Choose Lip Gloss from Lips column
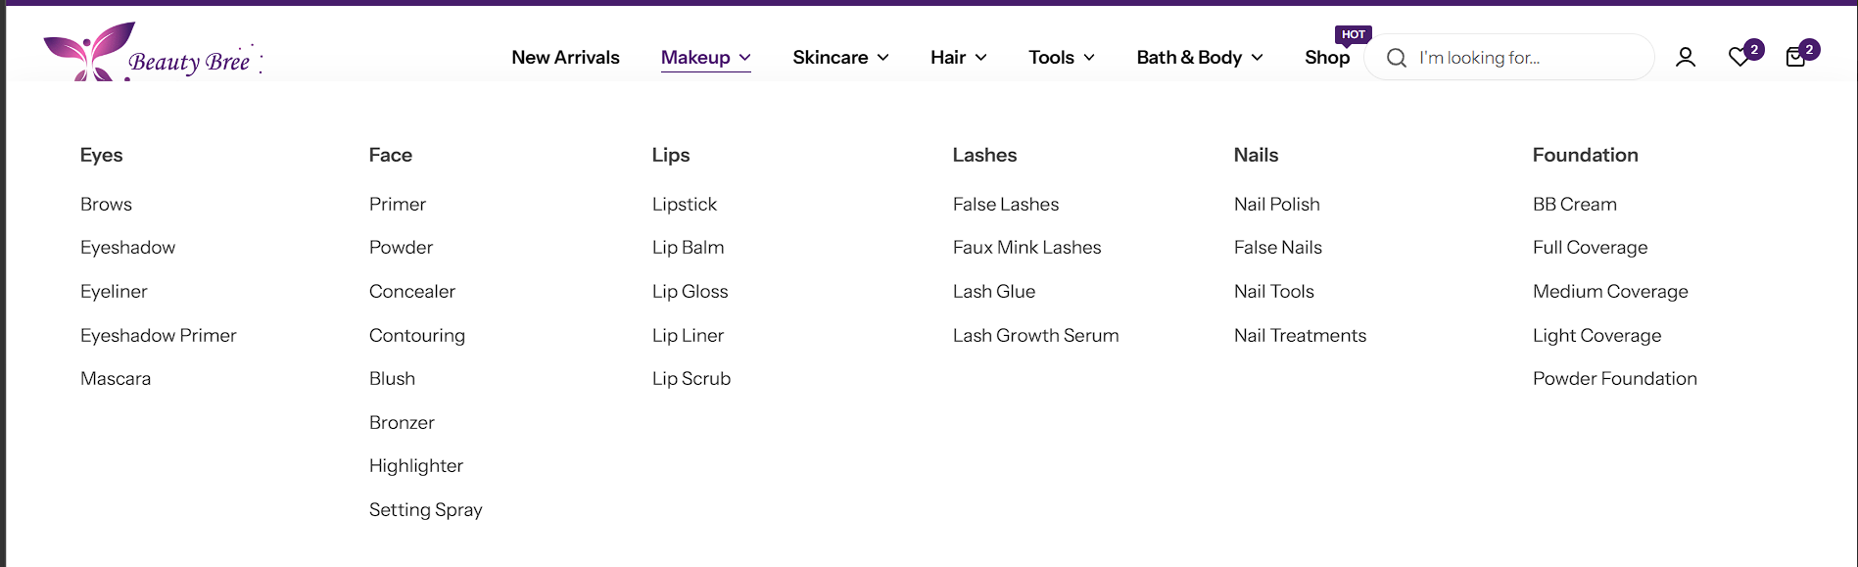 click(x=690, y=291)
